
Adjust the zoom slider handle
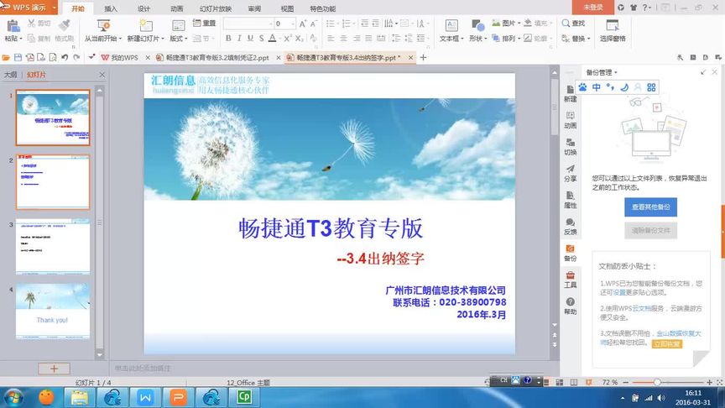pyautogui.click(x=656, y=382)
